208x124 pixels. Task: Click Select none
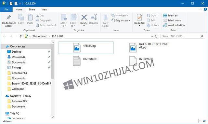172,20
